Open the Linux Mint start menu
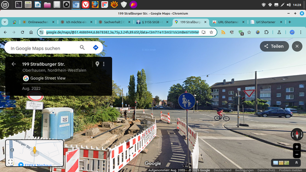 tap(5, 4)
